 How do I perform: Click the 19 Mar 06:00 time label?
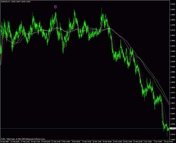coord(107,142)
